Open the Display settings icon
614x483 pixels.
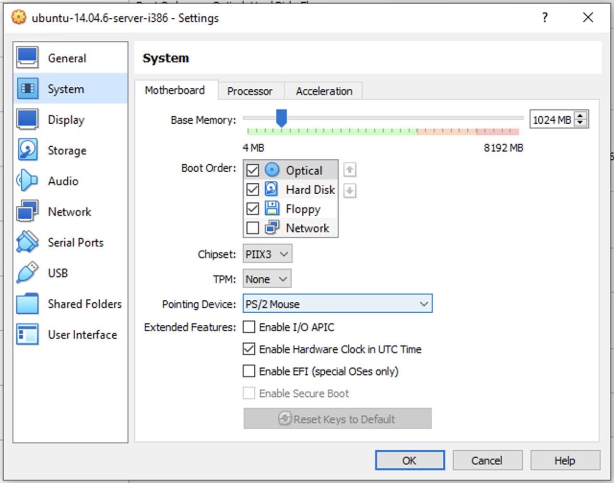point(27,120)
